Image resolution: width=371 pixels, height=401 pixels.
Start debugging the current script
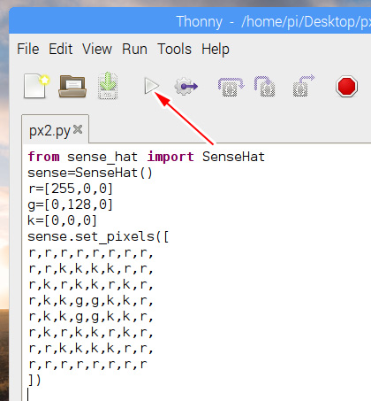(x=185, y=86)
